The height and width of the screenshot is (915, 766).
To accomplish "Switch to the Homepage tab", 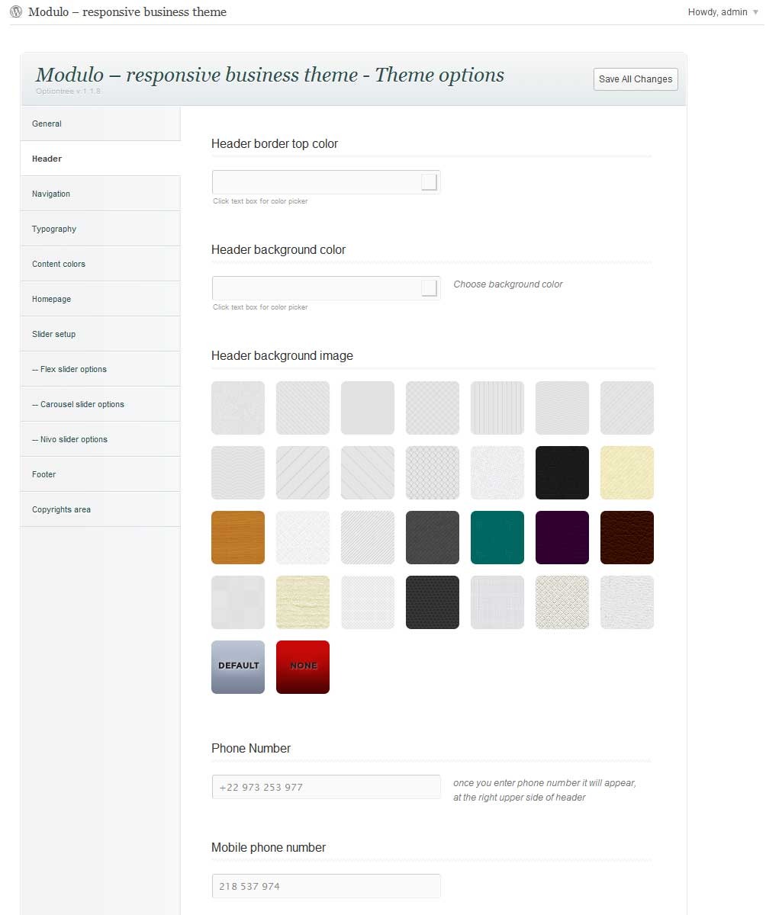I will tap(101, 299).
